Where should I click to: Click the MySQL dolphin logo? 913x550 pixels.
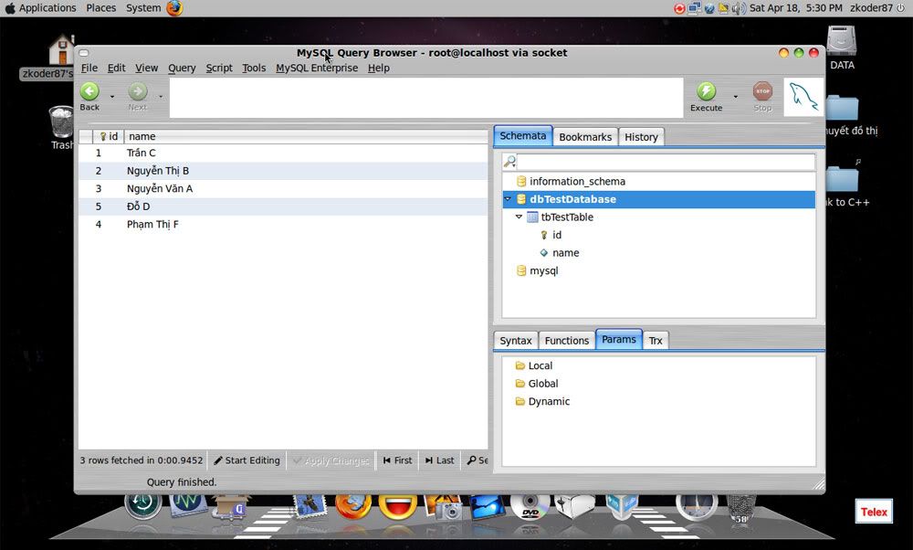pos(803,97)
